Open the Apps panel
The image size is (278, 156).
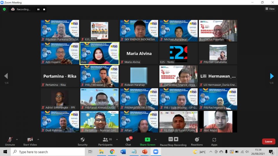214,141
